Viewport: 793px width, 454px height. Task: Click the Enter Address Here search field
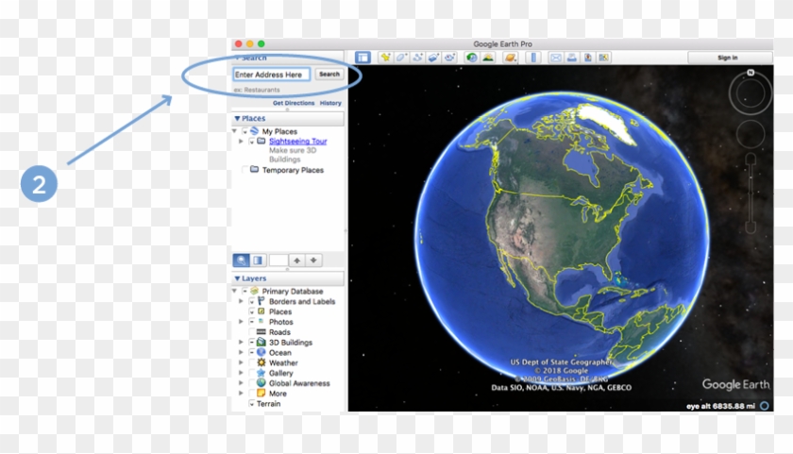[272, 75]
